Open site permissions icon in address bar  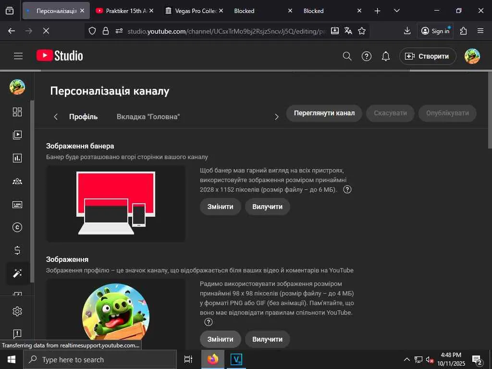[119, 31]
